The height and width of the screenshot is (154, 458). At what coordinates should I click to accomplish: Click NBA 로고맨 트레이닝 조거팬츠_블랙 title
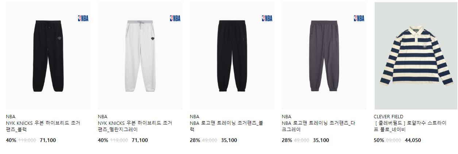[x=226, y=126]
